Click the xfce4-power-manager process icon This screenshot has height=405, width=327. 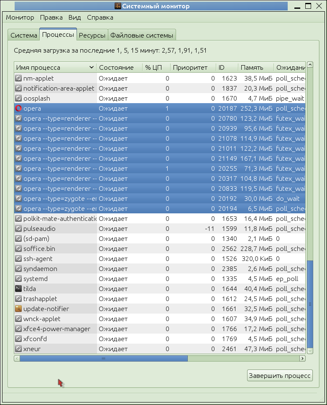(18, 329)
